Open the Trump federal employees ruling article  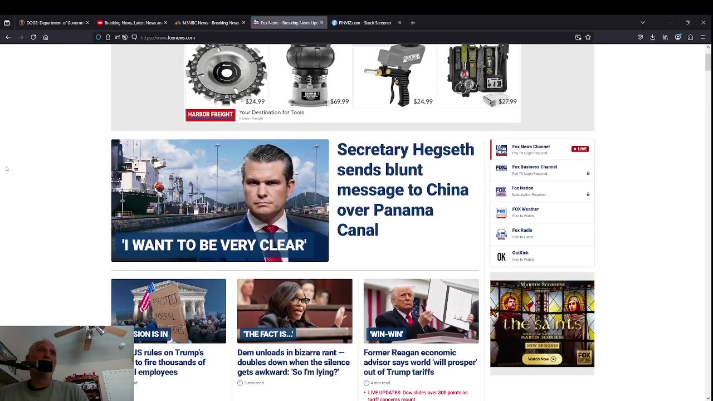coord(169,362)
